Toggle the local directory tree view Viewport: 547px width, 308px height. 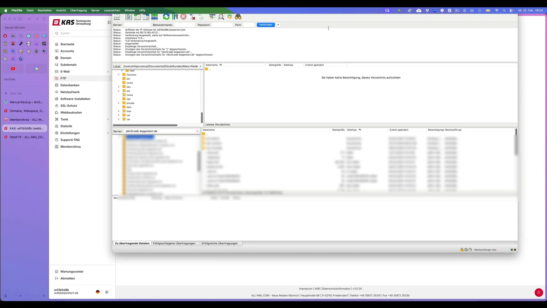click(137, 17)
